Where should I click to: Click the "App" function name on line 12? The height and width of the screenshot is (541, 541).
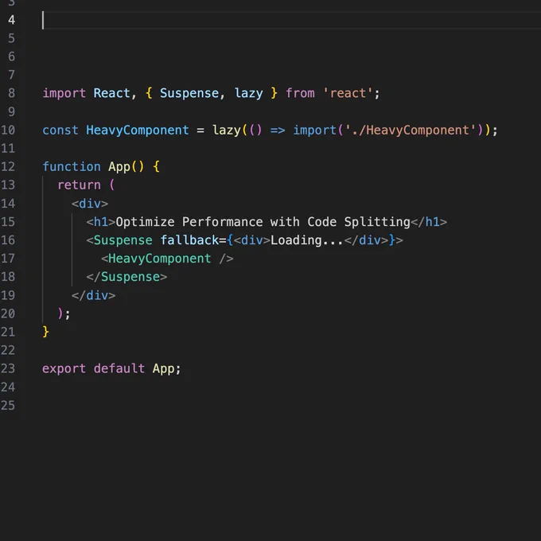point(119,166)
